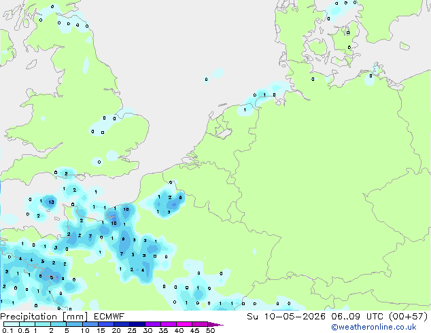This screenshot has height=333, width=431.
Task: Select the 1–2 mm legend swatch
Action: [43, 324]
